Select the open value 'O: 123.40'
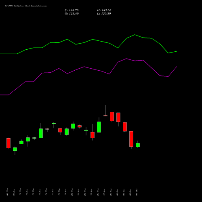Screen dimensions: 202x202 point(72,14)
